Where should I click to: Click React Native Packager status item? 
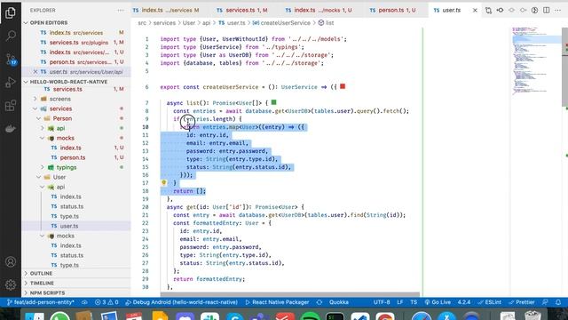(277, 302)
